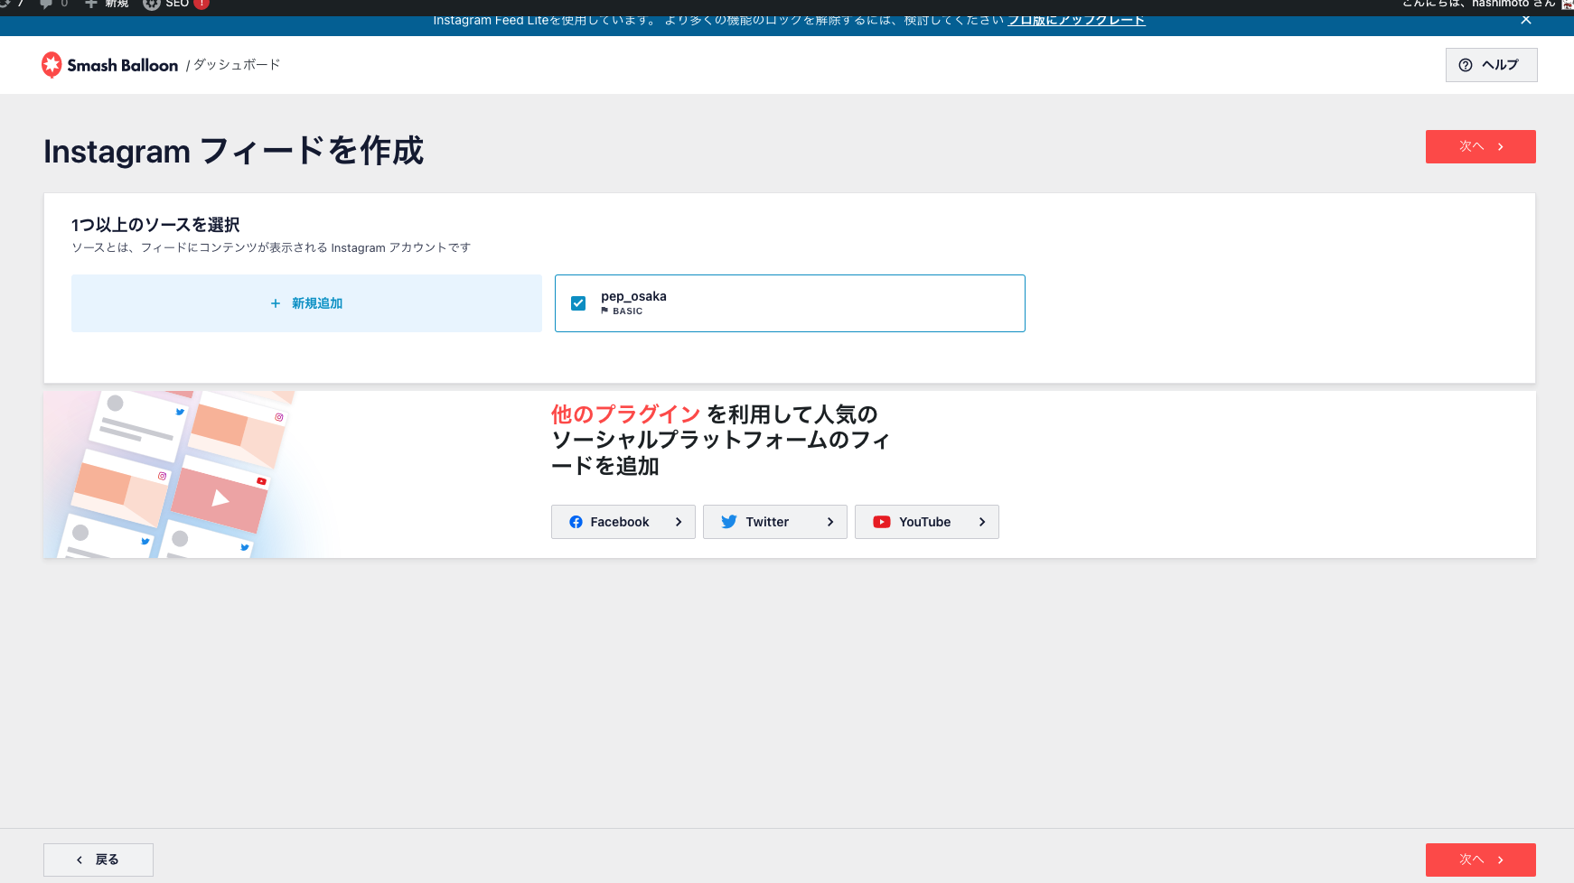Open the ヘルプ help button
The width and height of the screenshot is (1574, 883).
click(x=1491, y=65)
